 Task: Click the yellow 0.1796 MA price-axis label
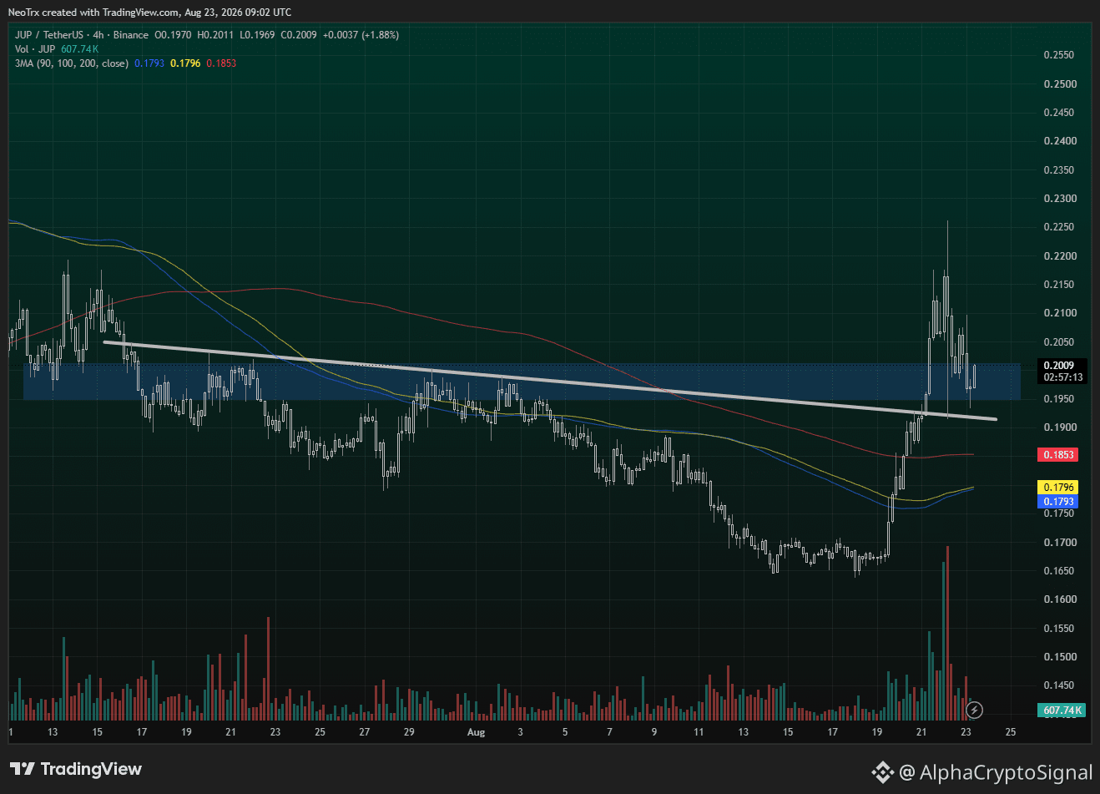point(1057,488)
